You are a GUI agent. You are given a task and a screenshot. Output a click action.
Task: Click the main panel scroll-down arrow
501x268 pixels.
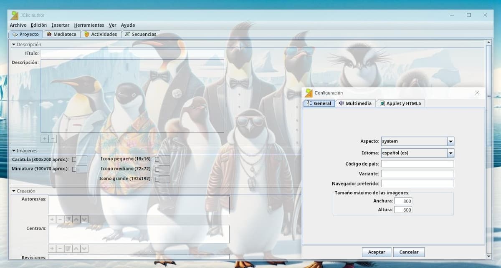489,256
